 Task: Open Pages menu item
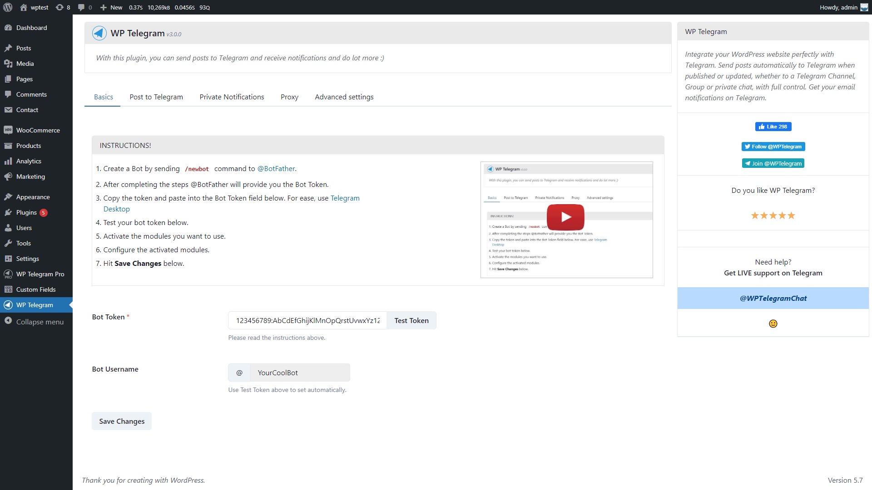click(36, 79)
